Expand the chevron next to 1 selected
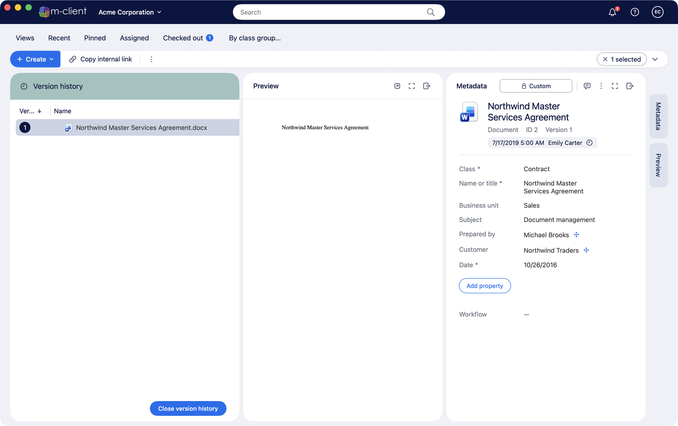Viewport: 678px width, 426px height. [x=655, y=59]
